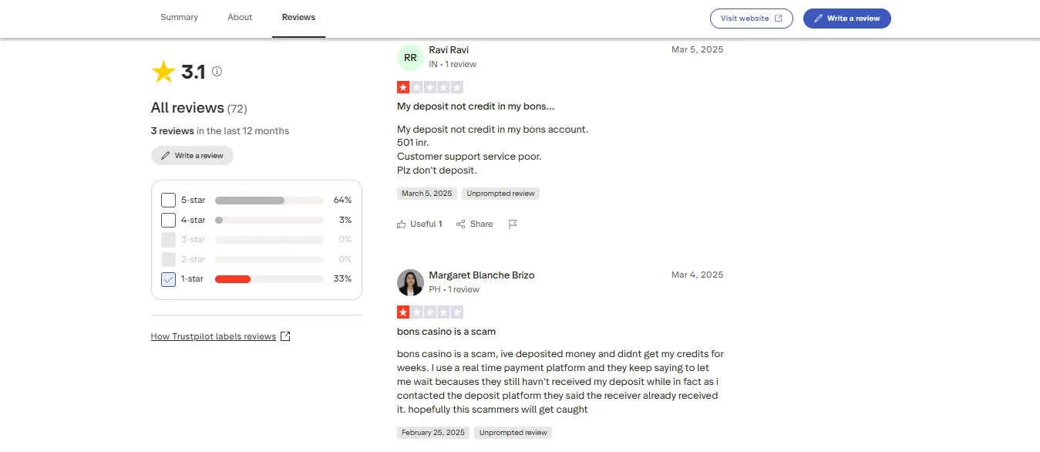
Task: Open How Trustpilot labels reviews link
Action: (214, 336)
